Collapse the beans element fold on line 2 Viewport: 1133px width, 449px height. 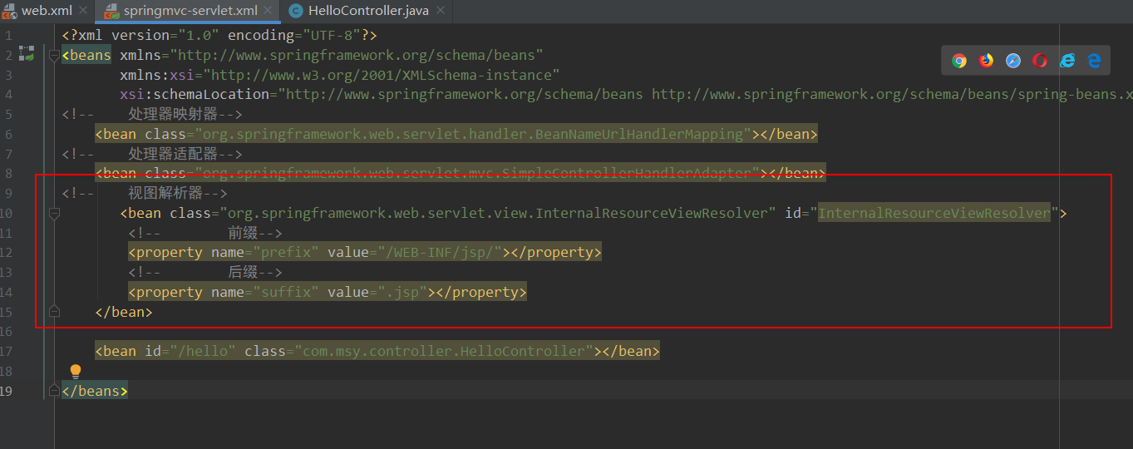coord(54,55)
